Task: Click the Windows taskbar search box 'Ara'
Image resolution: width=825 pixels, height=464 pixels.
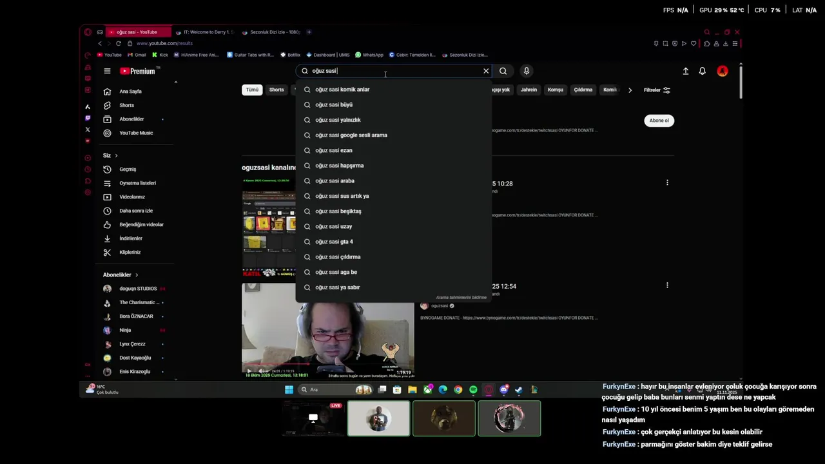Action: (335, 389)
